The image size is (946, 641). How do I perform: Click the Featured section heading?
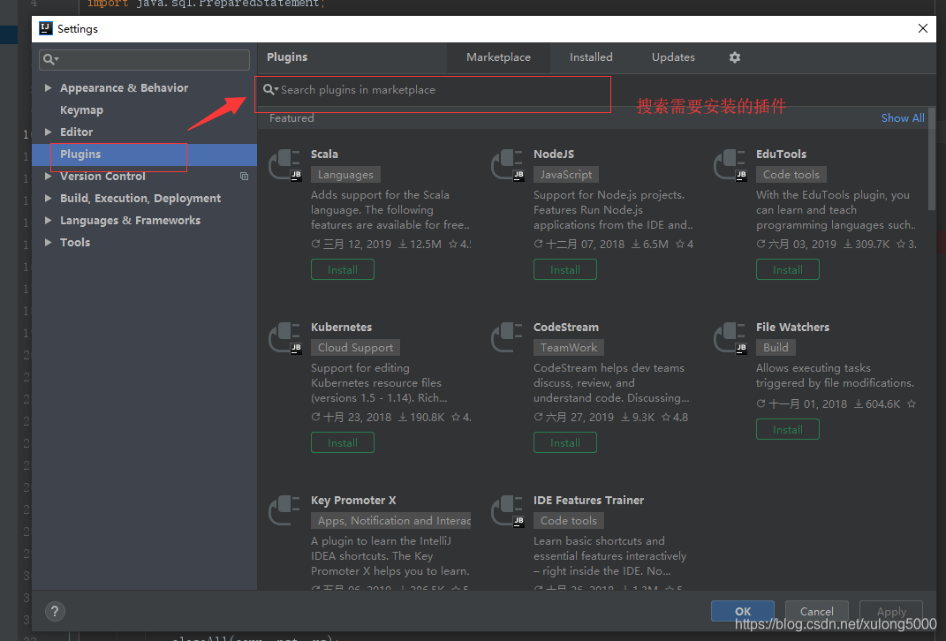(291, 118)
